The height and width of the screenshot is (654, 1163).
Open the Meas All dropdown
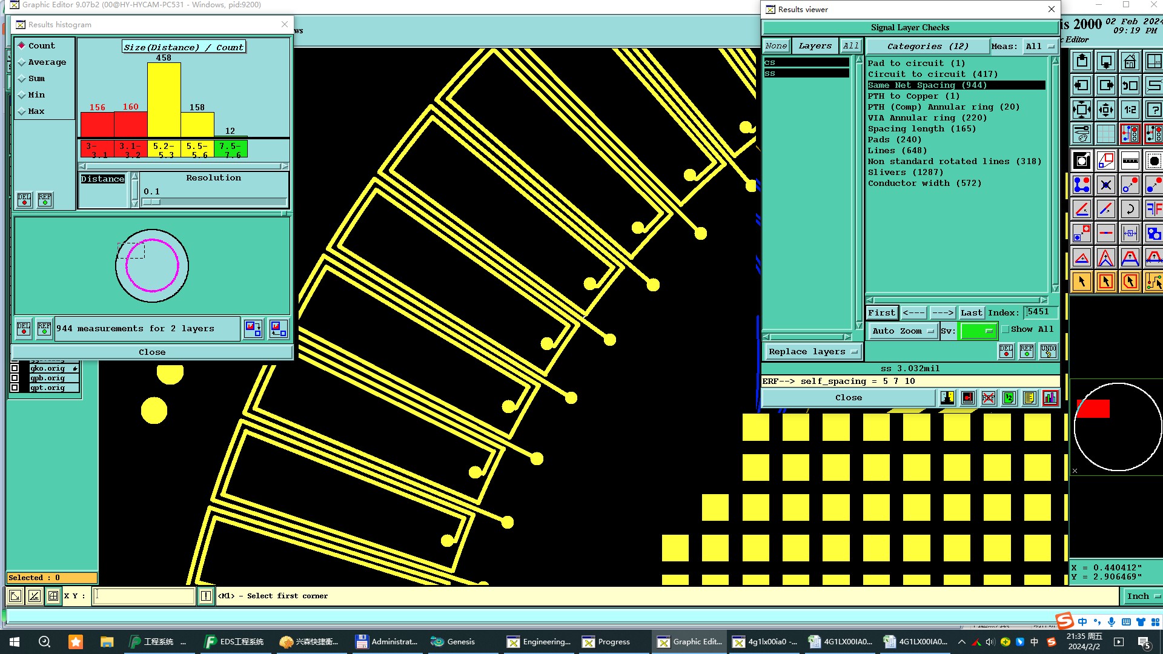[x=1039, y=47]
